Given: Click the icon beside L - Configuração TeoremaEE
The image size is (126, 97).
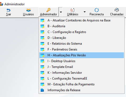Looking at the screenshot, I should point(42,79).
